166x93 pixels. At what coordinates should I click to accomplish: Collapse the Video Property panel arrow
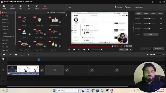(x=134, y=28)
